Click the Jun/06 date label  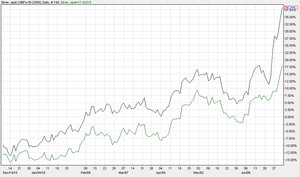pos(246,173)
